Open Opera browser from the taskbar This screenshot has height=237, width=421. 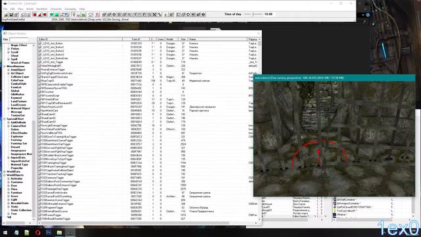point(37,232)
